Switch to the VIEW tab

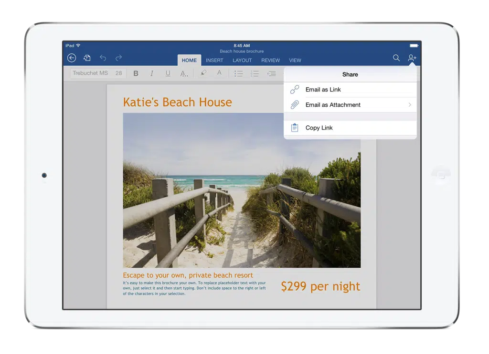point(295,61)
